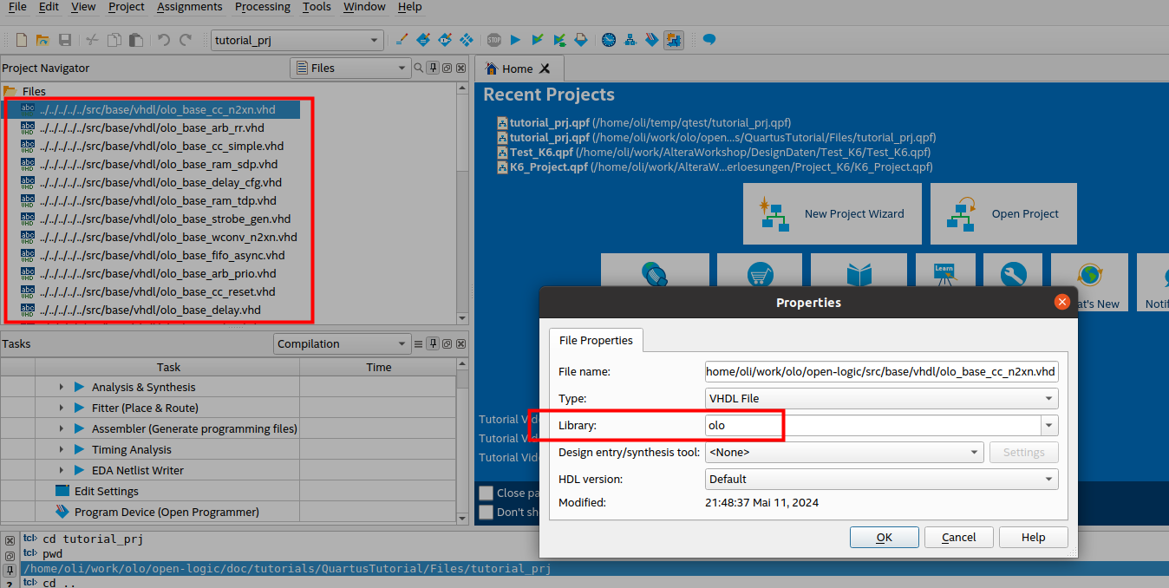
Task: Click Help in the Properties dialog
Action: pos(1033,537)
